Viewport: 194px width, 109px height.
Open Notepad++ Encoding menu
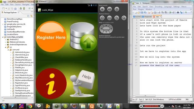click(x=159, y=7)
